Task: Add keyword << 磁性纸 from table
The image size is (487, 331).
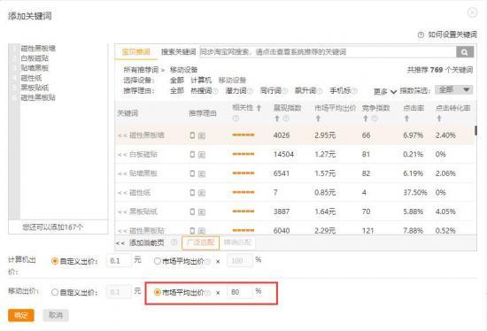Action: pyautogui.click(x=135, y=193)
